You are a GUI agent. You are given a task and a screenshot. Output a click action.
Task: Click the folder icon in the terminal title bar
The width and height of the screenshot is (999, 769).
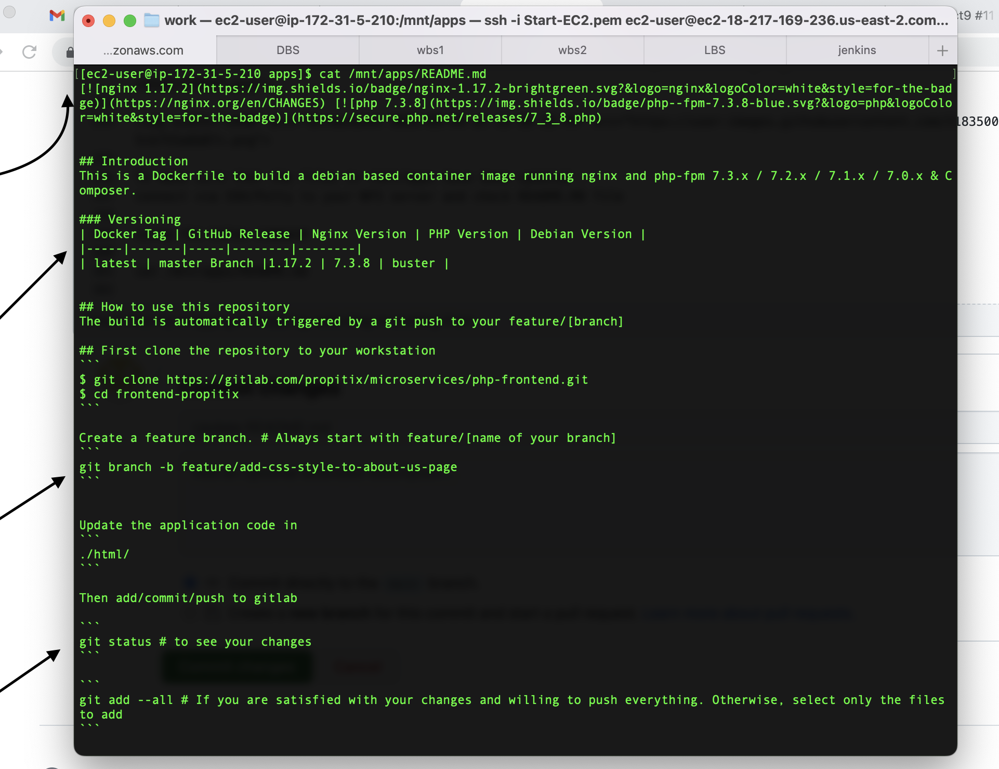[151, 21]
